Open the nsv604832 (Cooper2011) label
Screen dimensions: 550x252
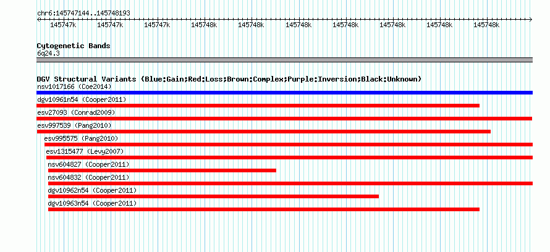pyautogui.click(x=89, y=177)
